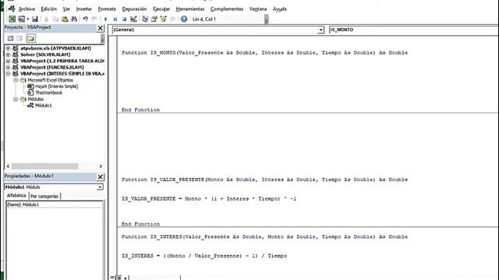Click the View Code icon in Project panel

[10, 38]
